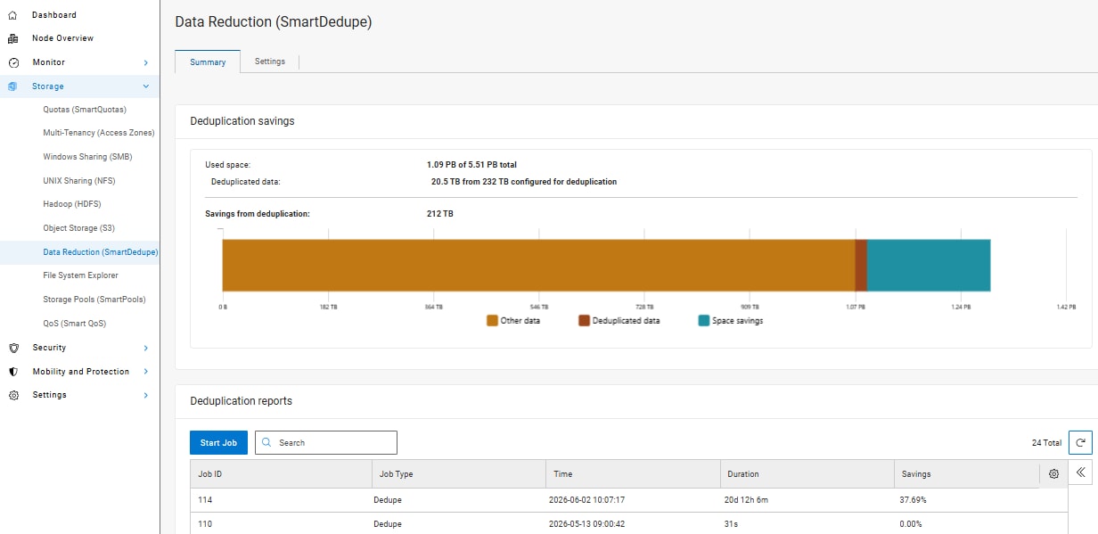
Task: Click duration 20d 12h 6m
Action: [x=746, y=500]
